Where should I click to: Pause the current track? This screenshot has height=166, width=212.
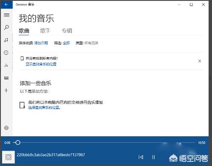click(153, 157)
